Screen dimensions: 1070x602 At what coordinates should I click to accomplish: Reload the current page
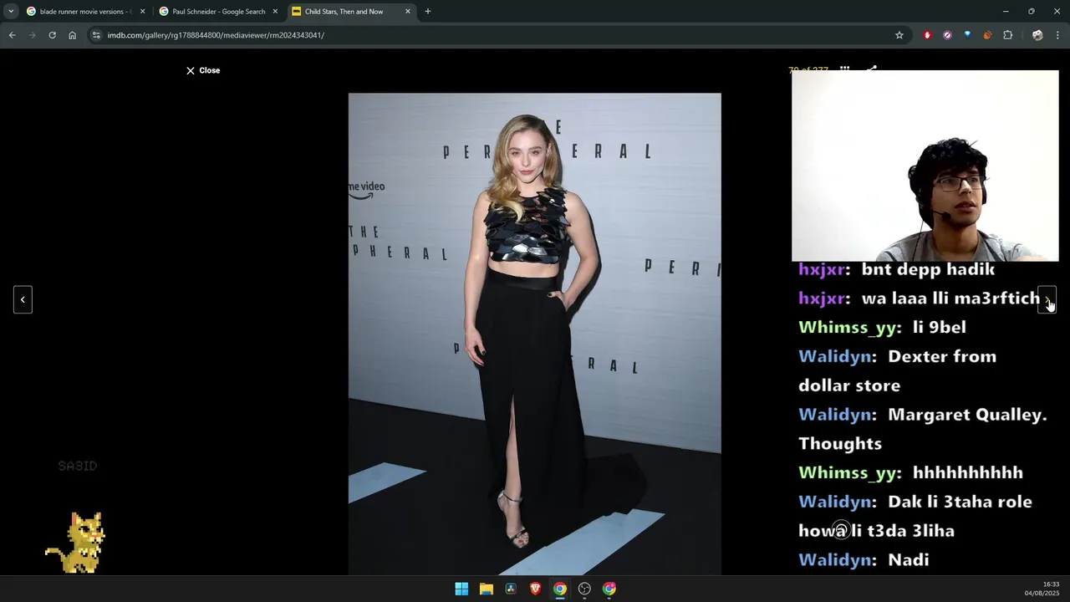pyautogui.click(x=52, y=35)
